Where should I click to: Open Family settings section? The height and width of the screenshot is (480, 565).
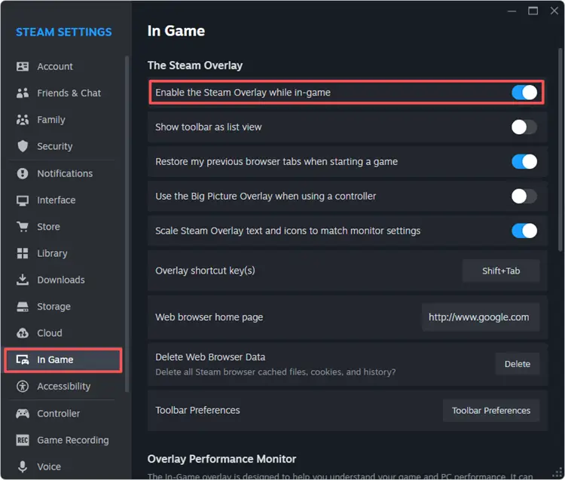tap(65, 120)
